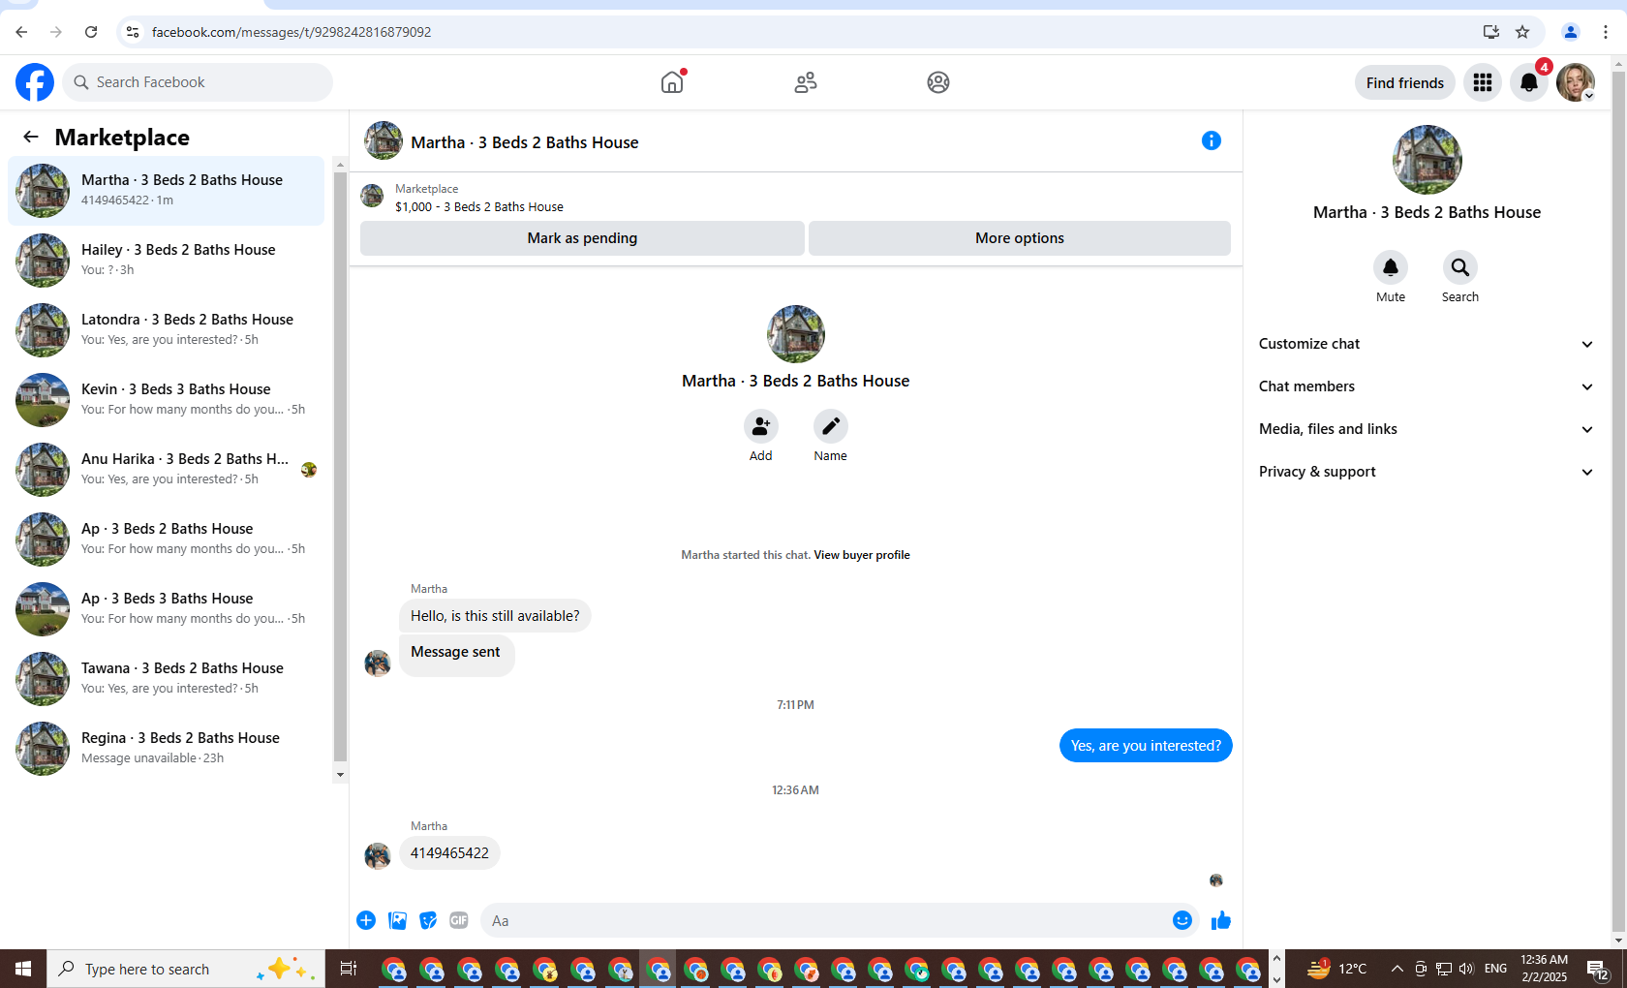The width and height of the screenshot is (1627, 988).
Task: Expand Chat members section
Action: click(x=1427, y=386)
